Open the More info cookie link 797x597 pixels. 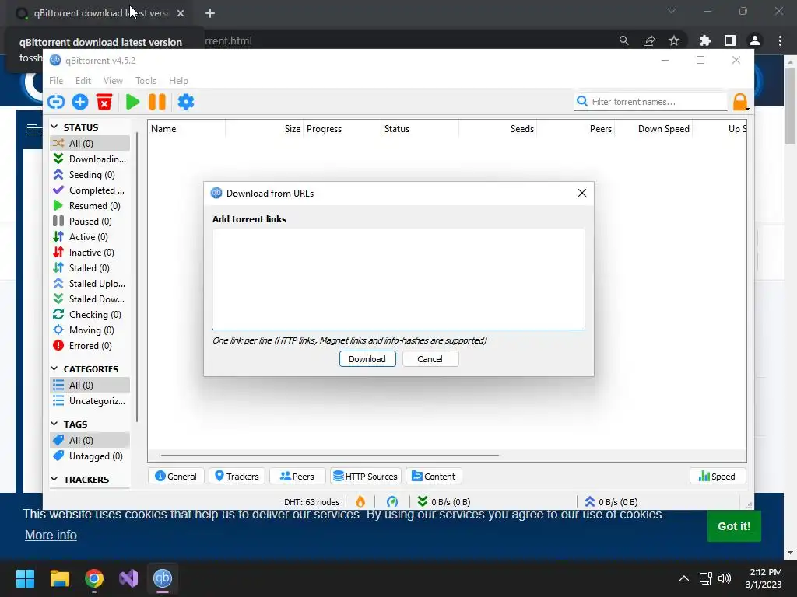[51, 535]
